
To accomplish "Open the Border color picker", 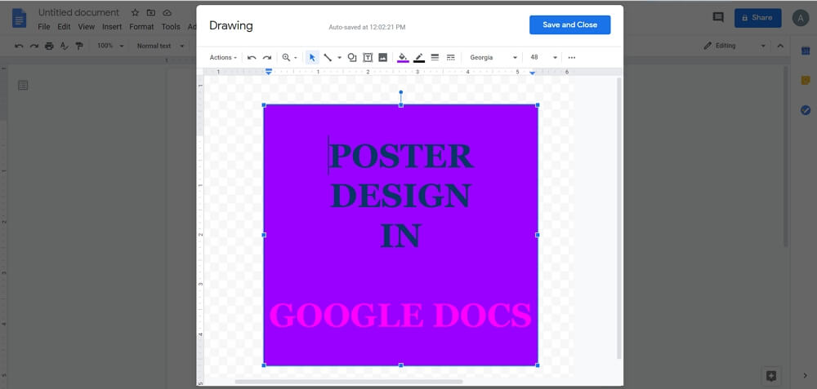I will [x=419, y=58].
